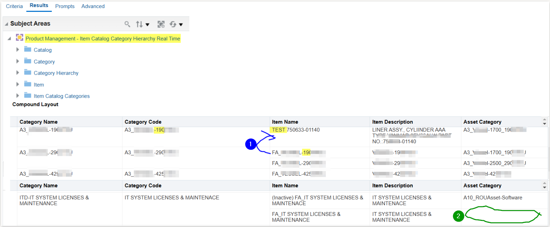Click the TEST 750633-01140 item name cell
The height and width of the screenshot is (227, 550).
(x=296, y=130)
